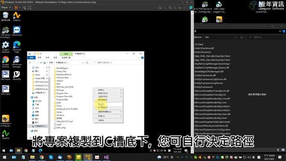
Task: Choose 內容(R) at context menu bottom
Action: 108,120
